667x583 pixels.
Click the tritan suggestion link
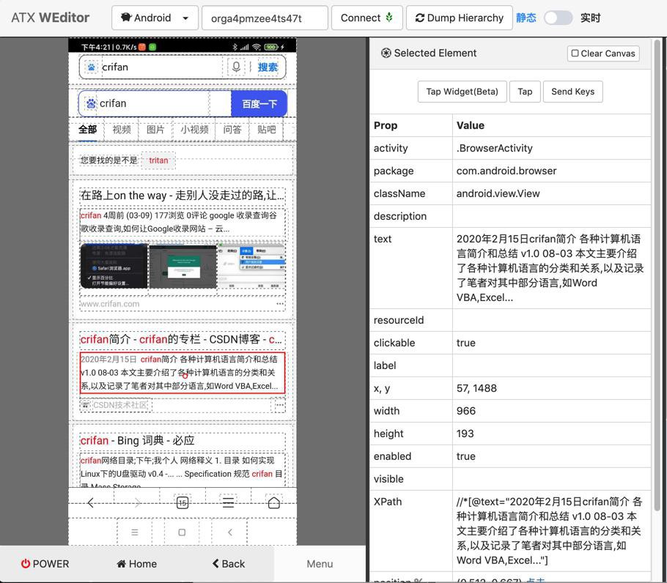158,160
